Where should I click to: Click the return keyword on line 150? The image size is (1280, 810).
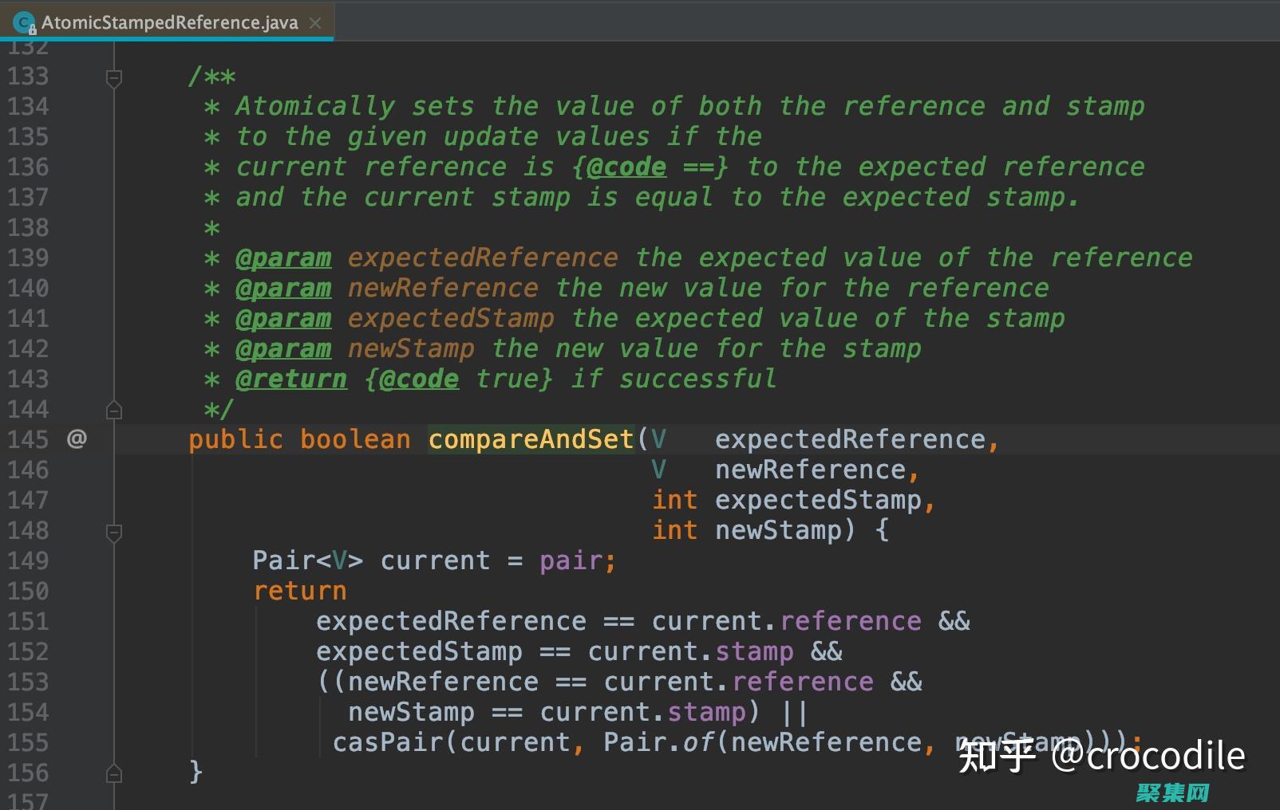click(299, 591)
